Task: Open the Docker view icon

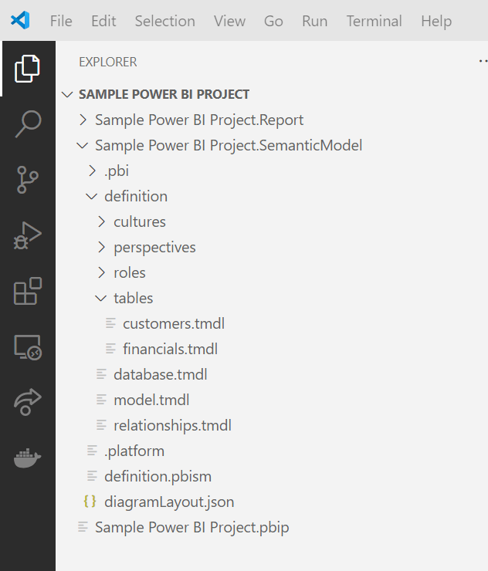Action: (27, 458)
